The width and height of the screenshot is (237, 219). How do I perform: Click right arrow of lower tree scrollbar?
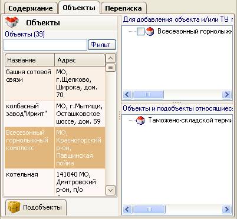pyautogui.click(x=226, y=209)
